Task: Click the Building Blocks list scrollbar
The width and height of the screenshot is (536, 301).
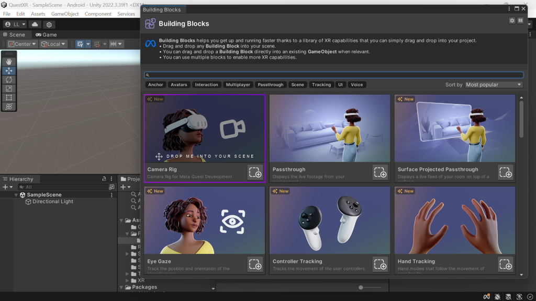Action: [521, 120]
